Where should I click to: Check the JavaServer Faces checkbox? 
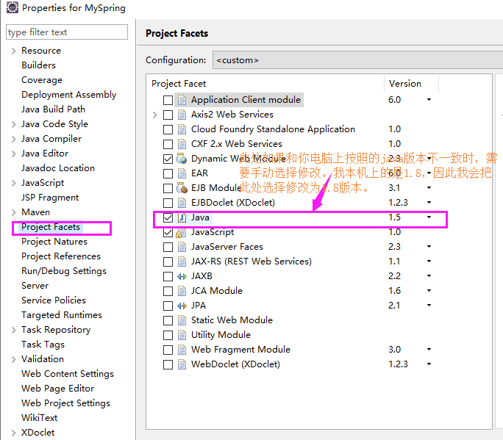[x=168, y=247]
